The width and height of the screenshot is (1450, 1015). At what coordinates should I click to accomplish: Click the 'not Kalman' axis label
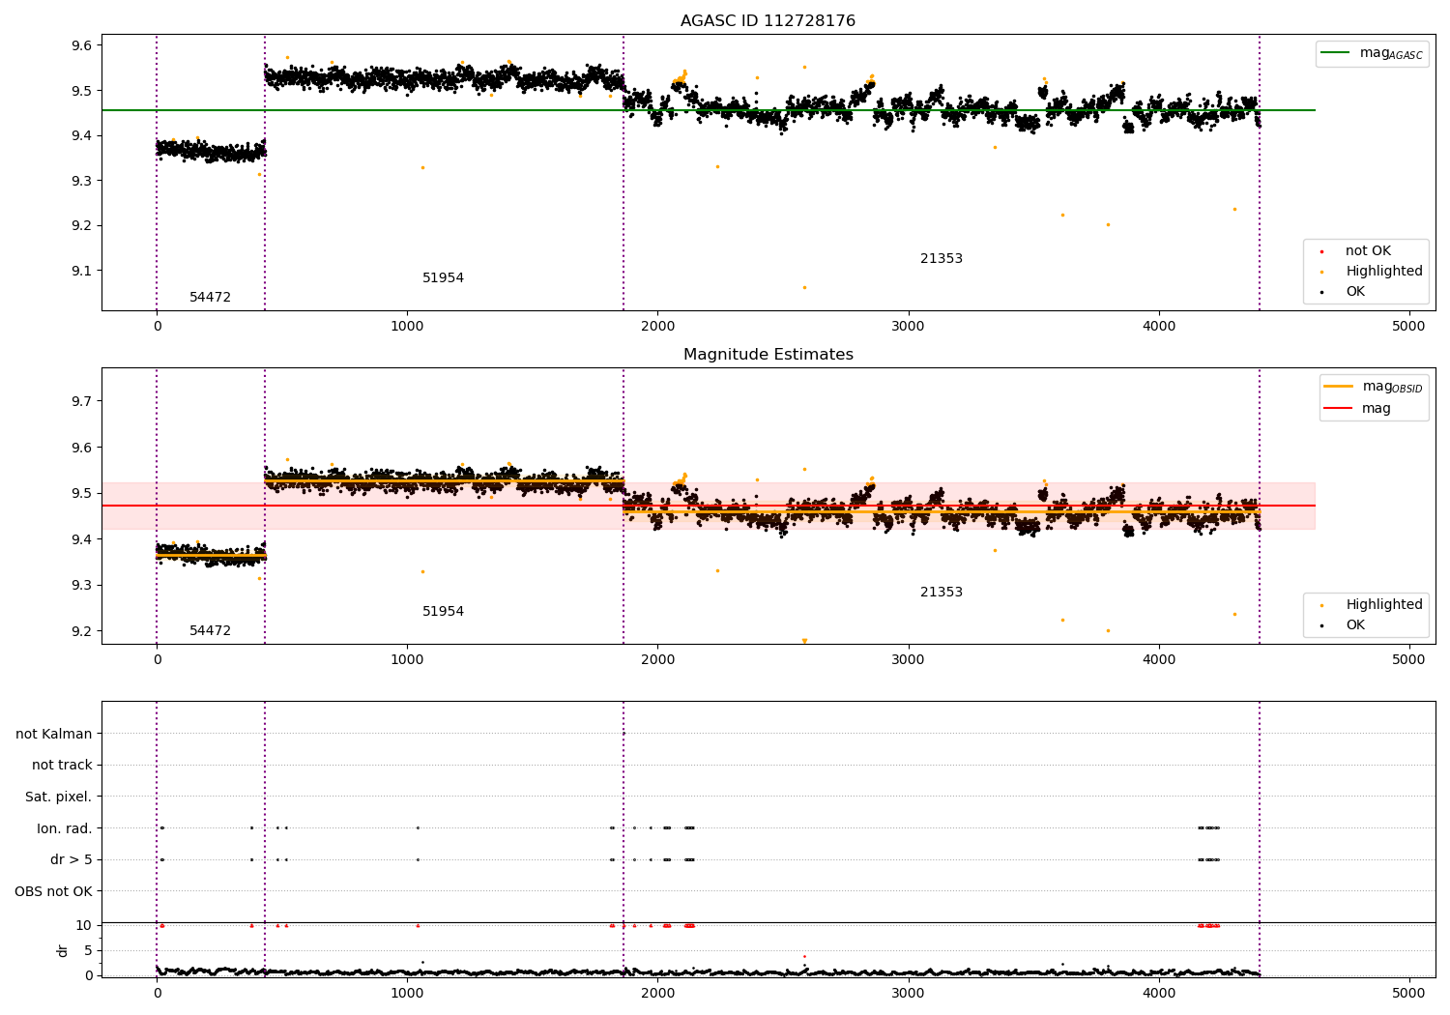[x=54, y=735]
